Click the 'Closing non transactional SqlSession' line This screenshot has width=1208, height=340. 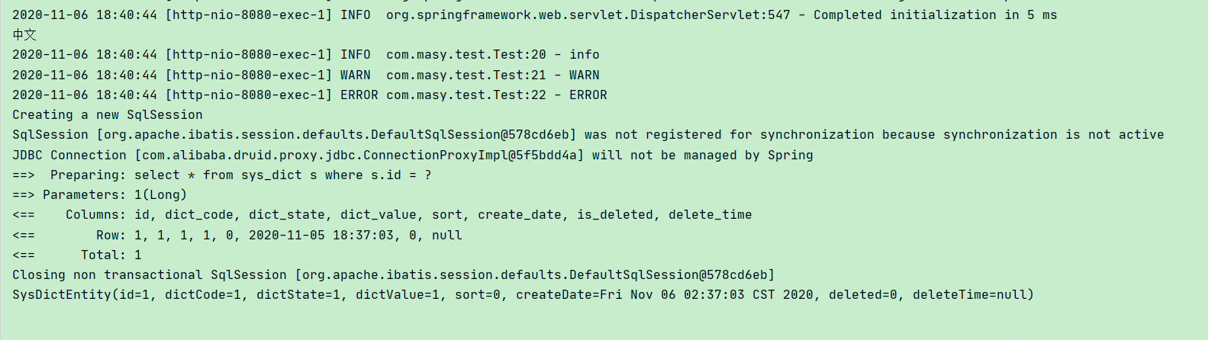394,274
